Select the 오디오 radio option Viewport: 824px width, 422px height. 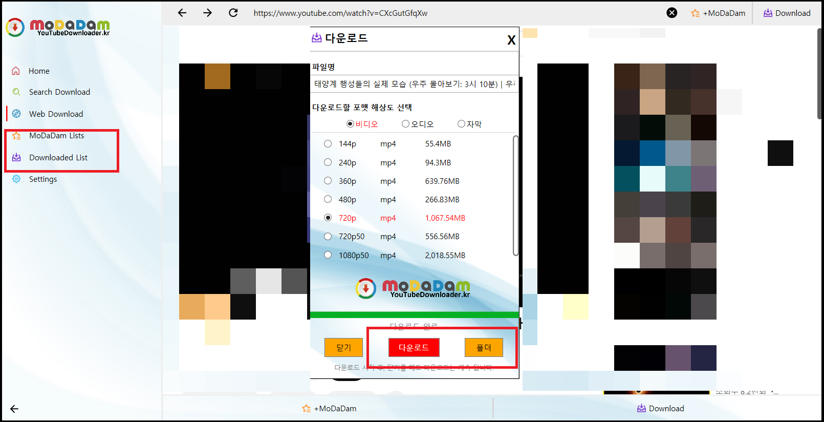click(405, 124)
